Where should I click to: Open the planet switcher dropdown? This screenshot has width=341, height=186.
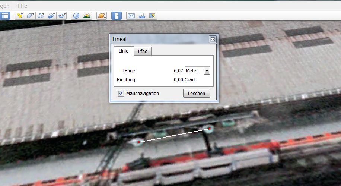click(x=101, y=16)
